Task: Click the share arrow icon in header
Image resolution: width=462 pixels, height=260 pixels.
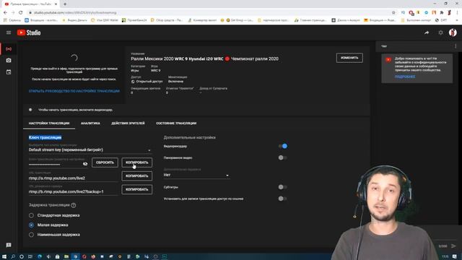Action: [x=427, y=32]
